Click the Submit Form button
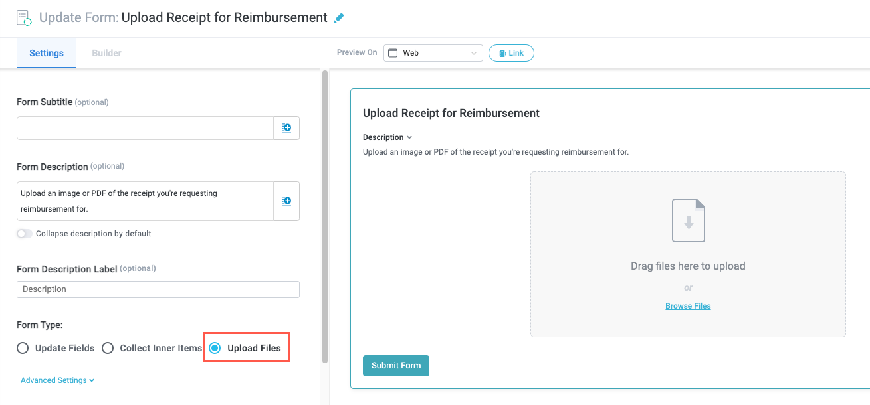 pyautogui.click(x=396, y=366)
